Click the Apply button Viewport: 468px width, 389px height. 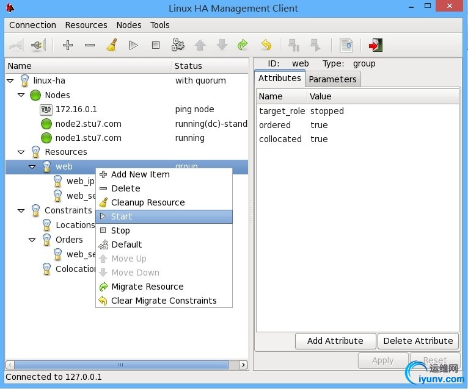point(383,361)
